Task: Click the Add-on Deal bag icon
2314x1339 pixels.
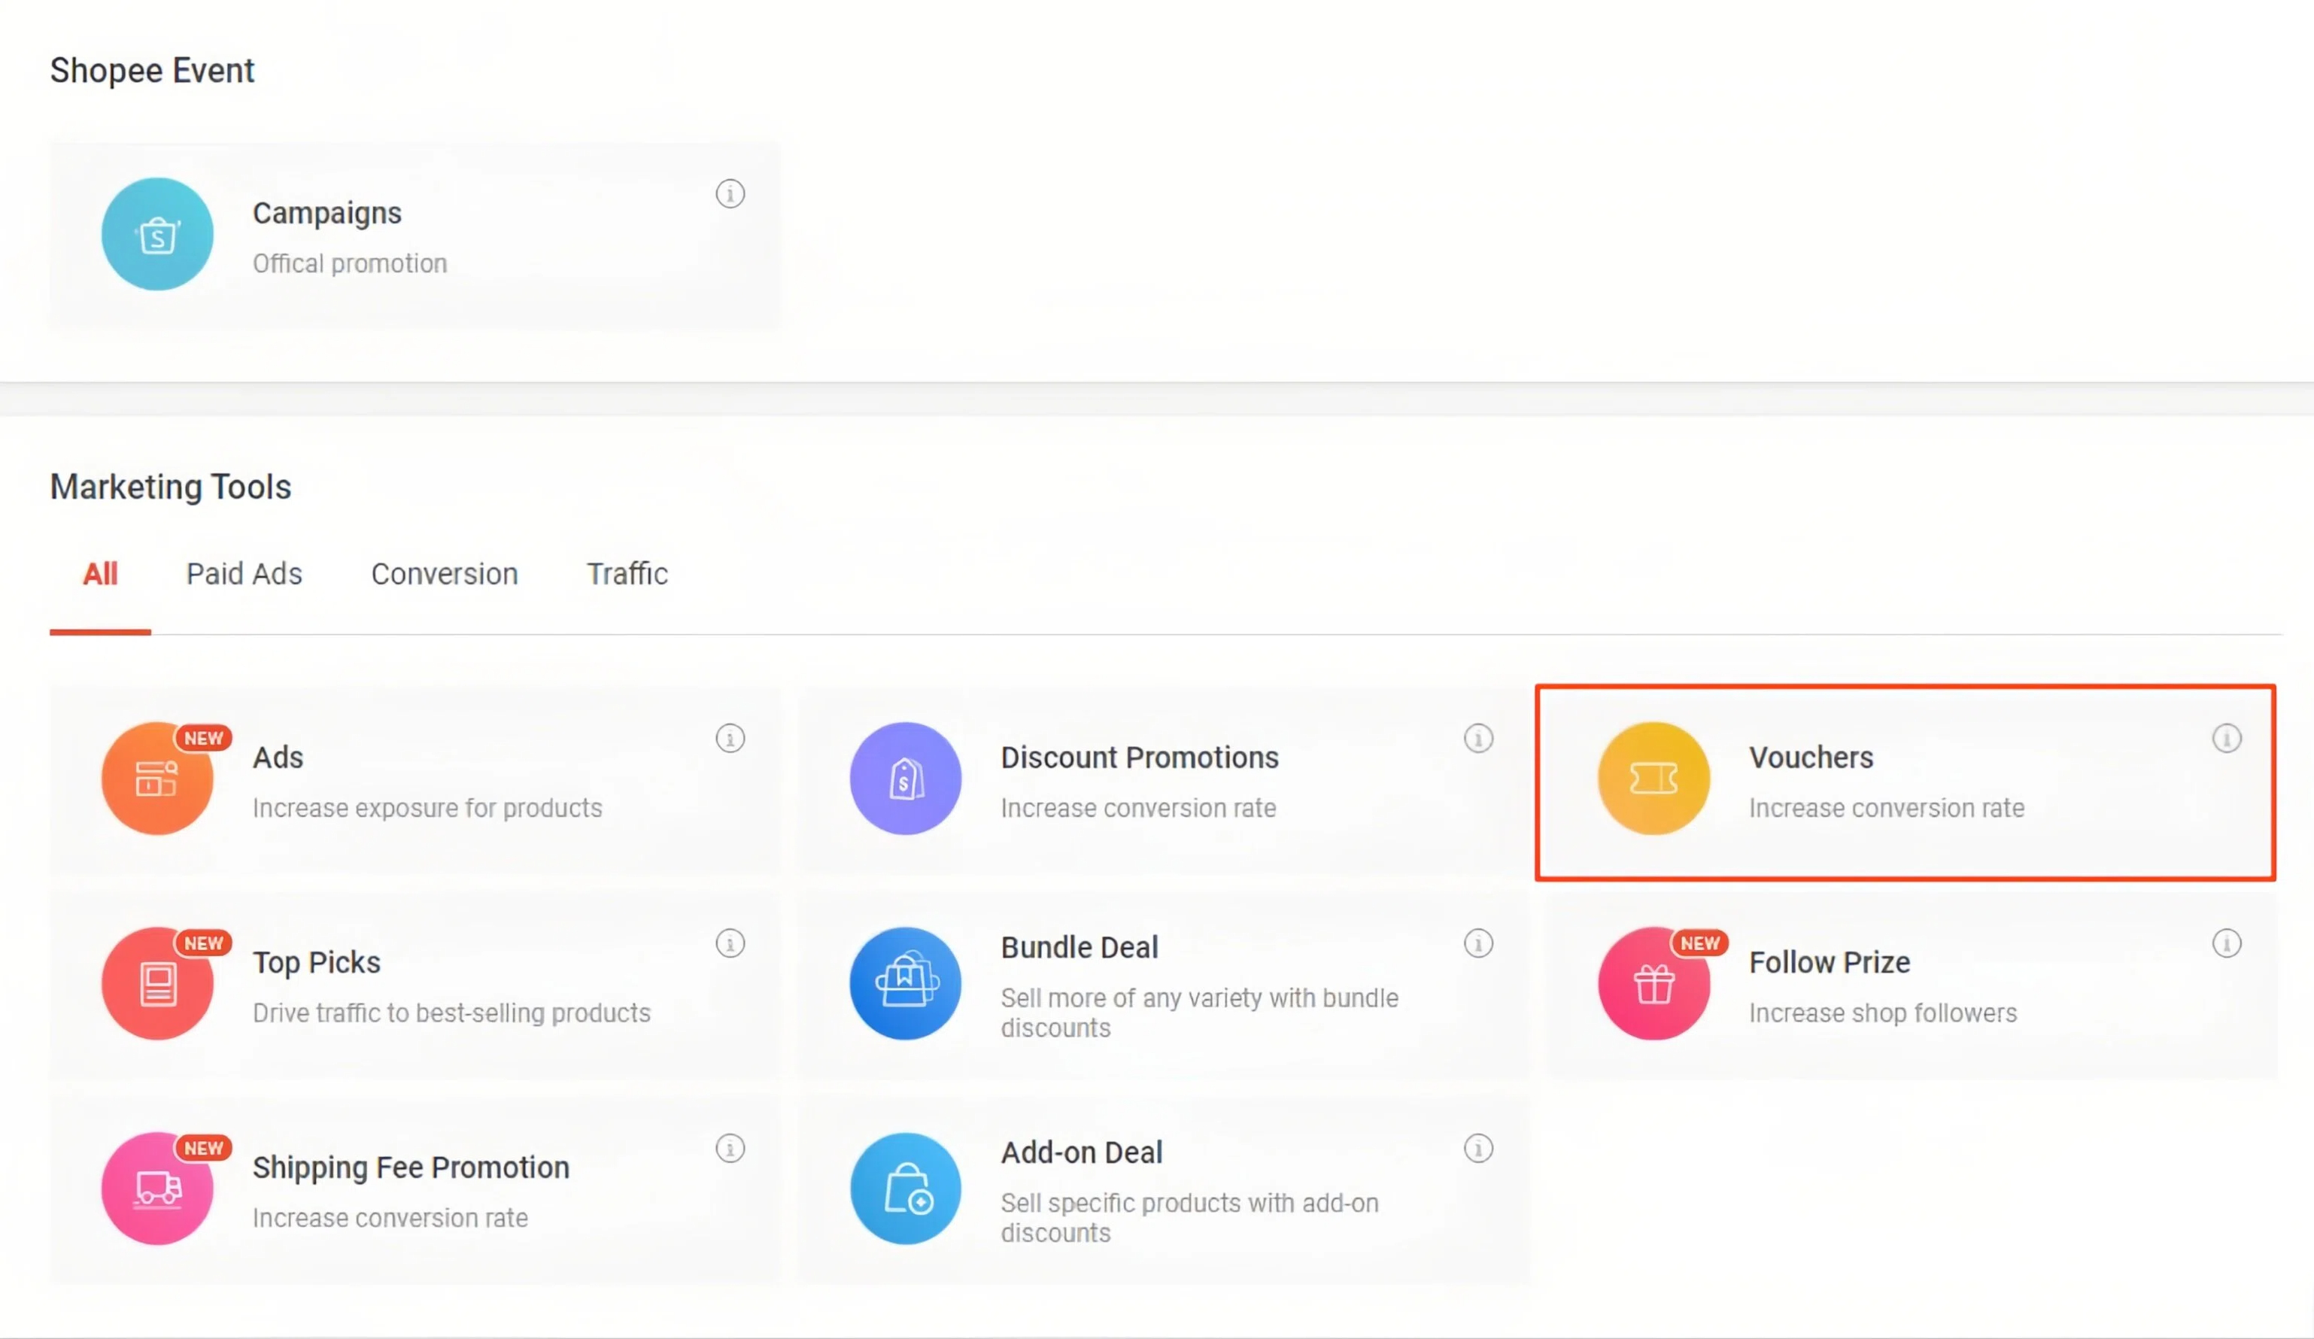Action: click(904, 1188)
